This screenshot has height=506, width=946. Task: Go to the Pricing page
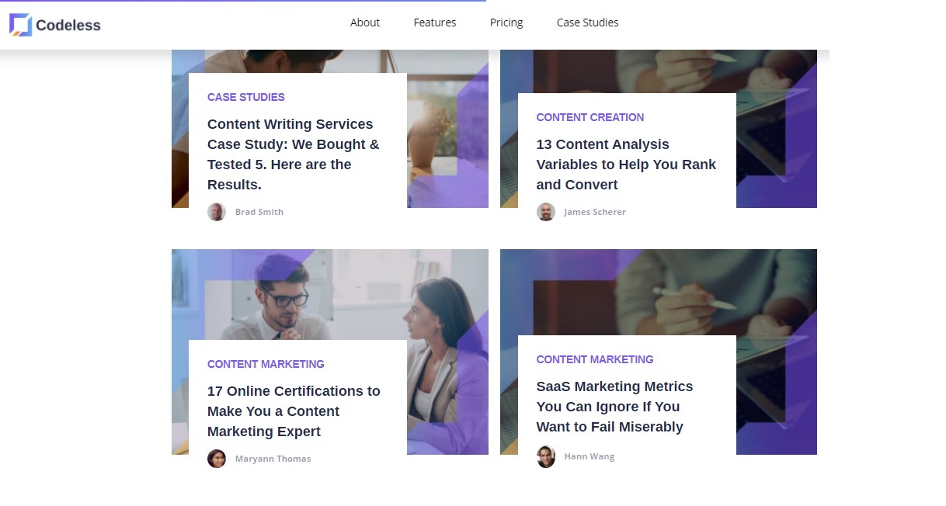pos(506,23)
